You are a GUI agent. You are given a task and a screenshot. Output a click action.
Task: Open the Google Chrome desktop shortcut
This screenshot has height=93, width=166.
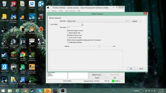pyautogui.click(x=23, y=56)
